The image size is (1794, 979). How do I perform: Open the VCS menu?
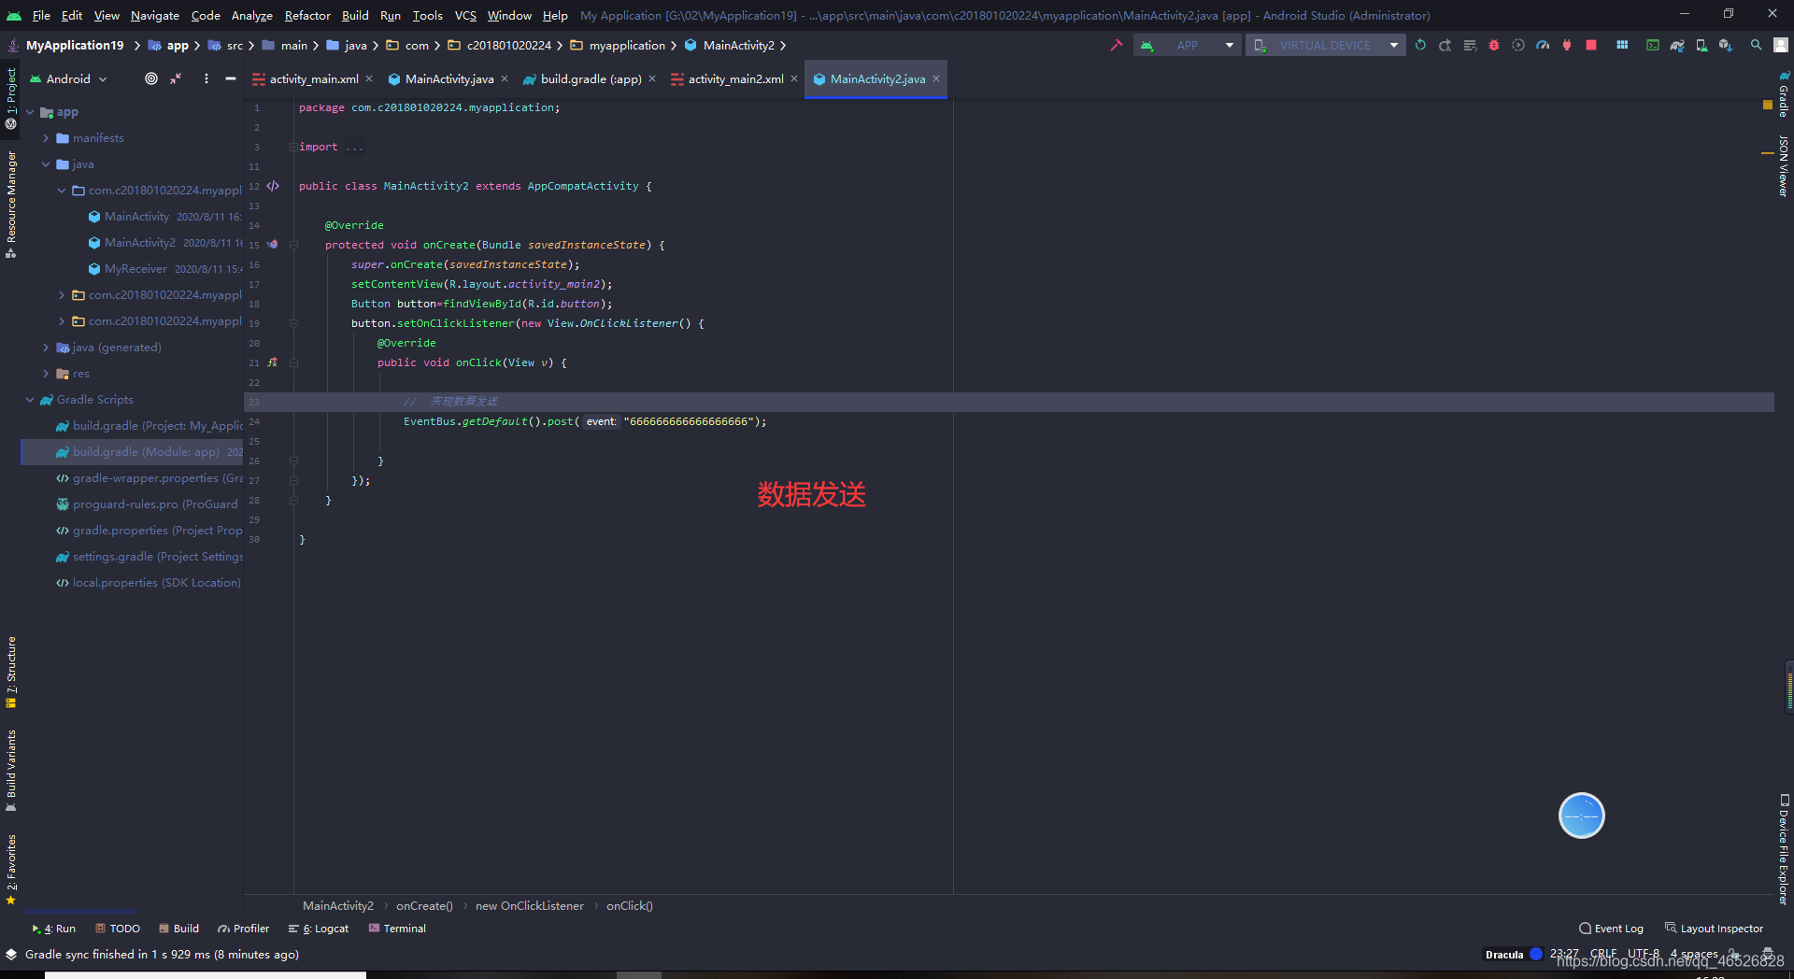pos(465,15)
